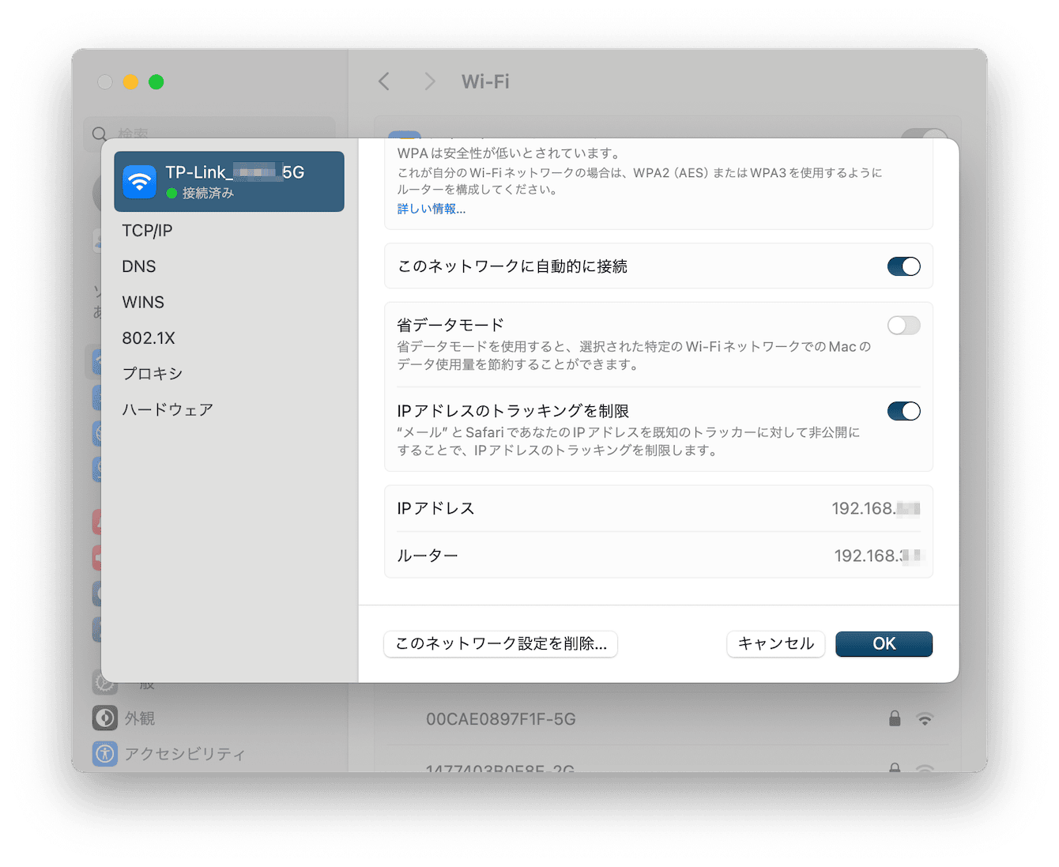
Task: Click the yellow minimize window button
Action: 130,81
